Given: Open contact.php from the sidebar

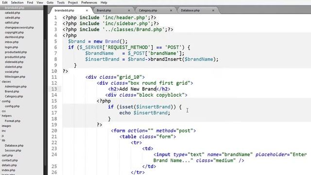Looking at the screenshot, I should pos(10,160).
